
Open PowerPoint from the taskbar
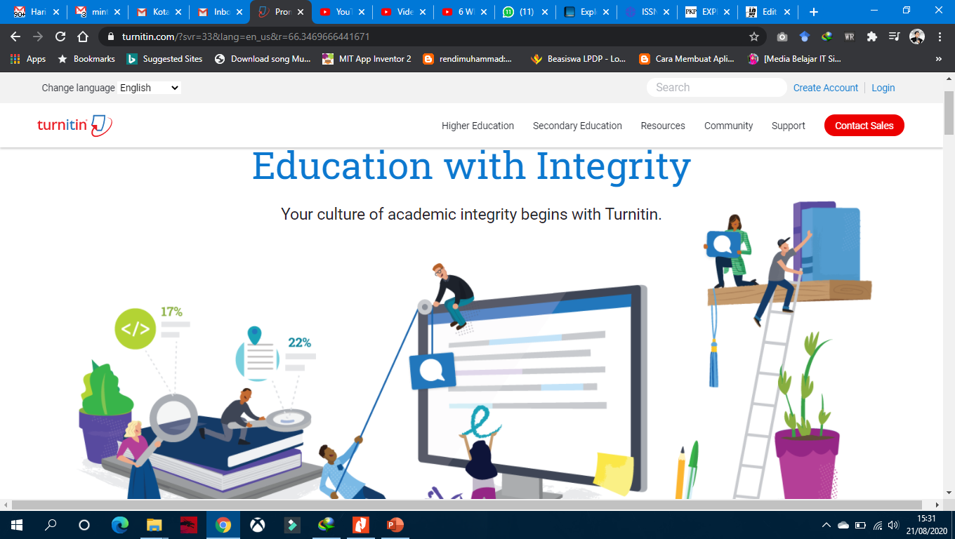point(395,524)
